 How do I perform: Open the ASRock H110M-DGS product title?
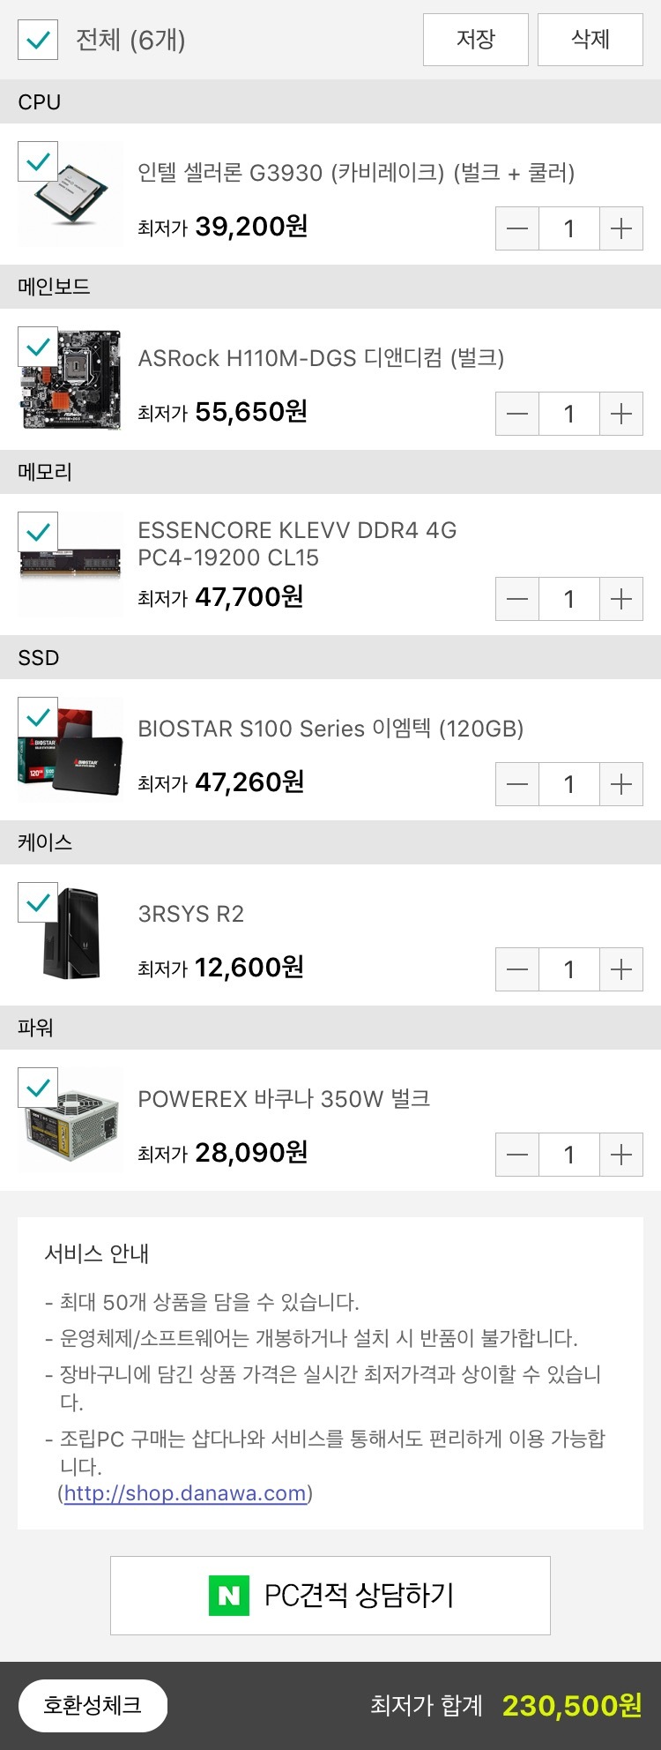[321, 358]
